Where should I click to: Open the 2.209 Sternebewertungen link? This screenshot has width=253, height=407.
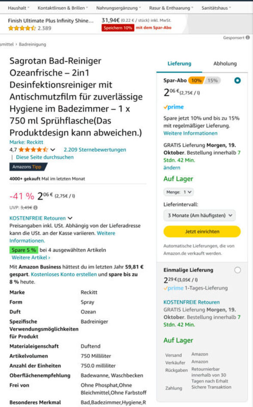pyautogui.click(x=95, y=150)
